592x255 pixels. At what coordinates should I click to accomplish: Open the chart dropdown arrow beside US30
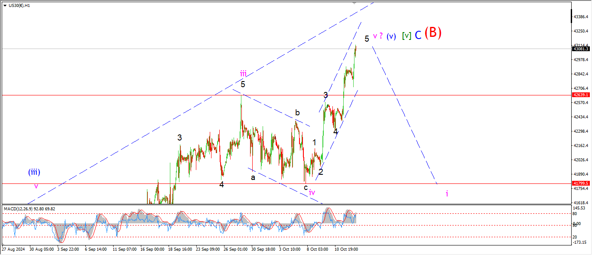point(5,6)
